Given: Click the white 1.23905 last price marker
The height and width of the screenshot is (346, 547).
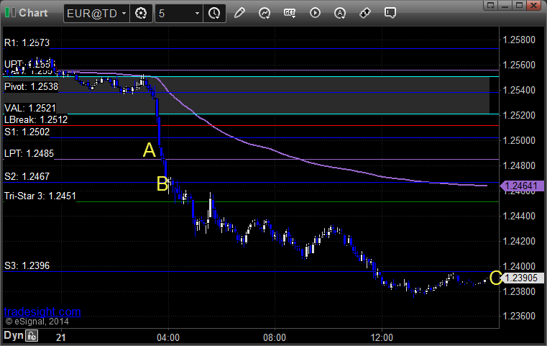Looking at the screenshot, I should pos(523,278).
